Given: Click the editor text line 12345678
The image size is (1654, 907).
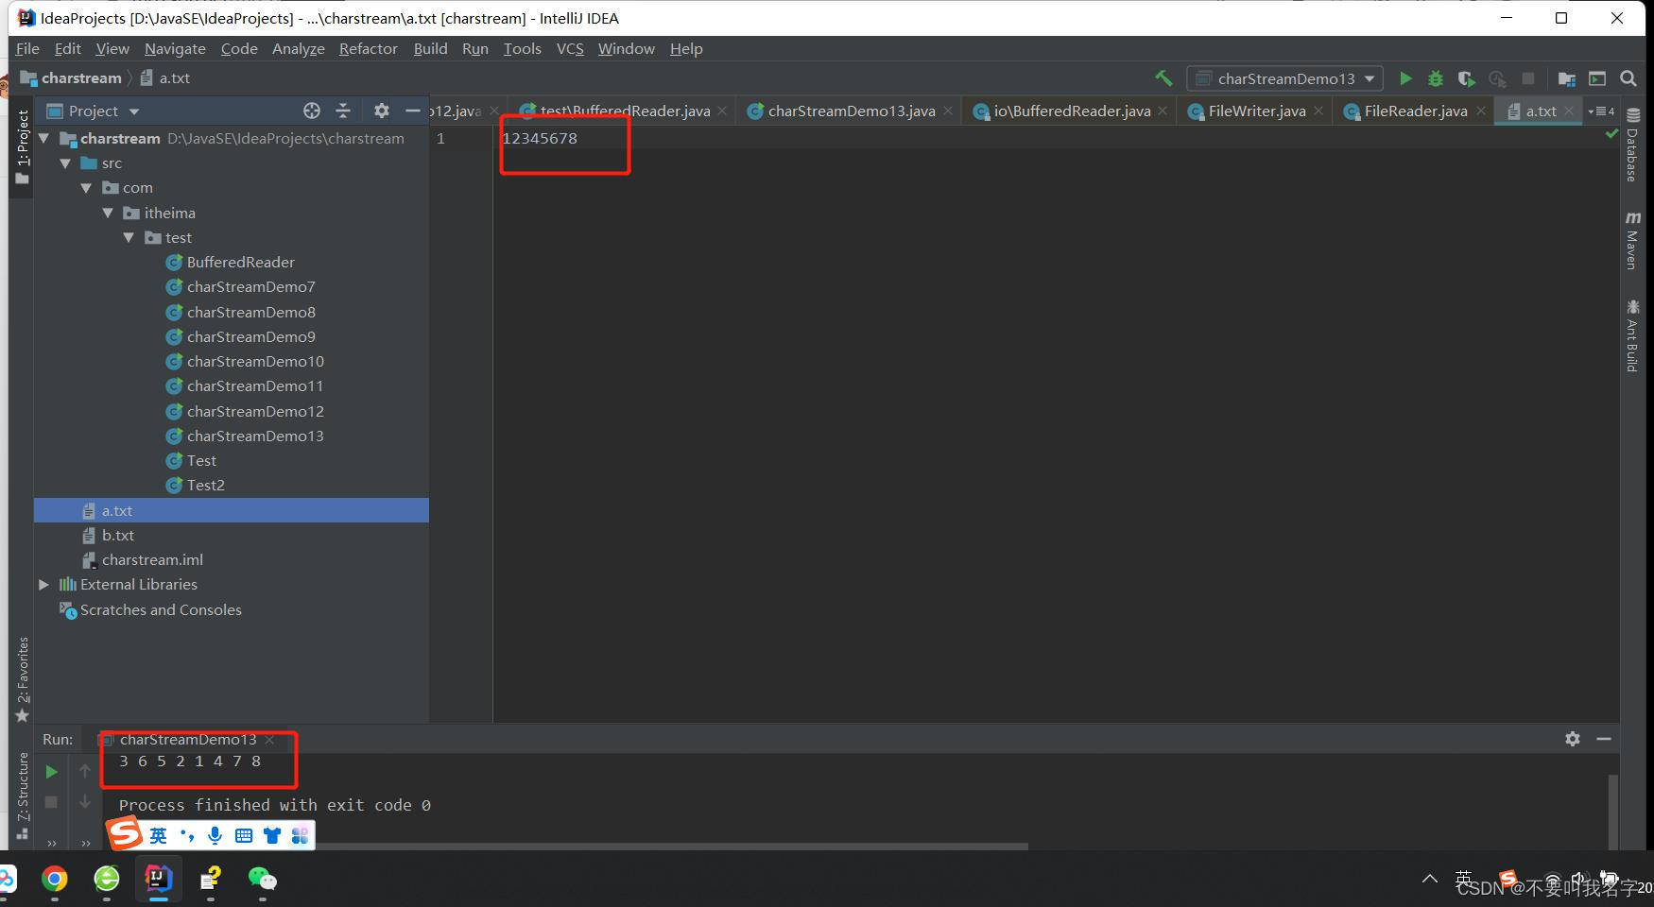Looking at the screenshot, I should tap(540, 139).
